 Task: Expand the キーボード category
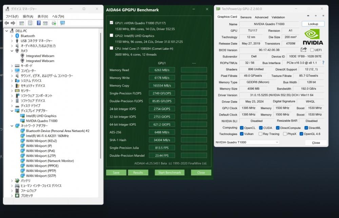12,66
